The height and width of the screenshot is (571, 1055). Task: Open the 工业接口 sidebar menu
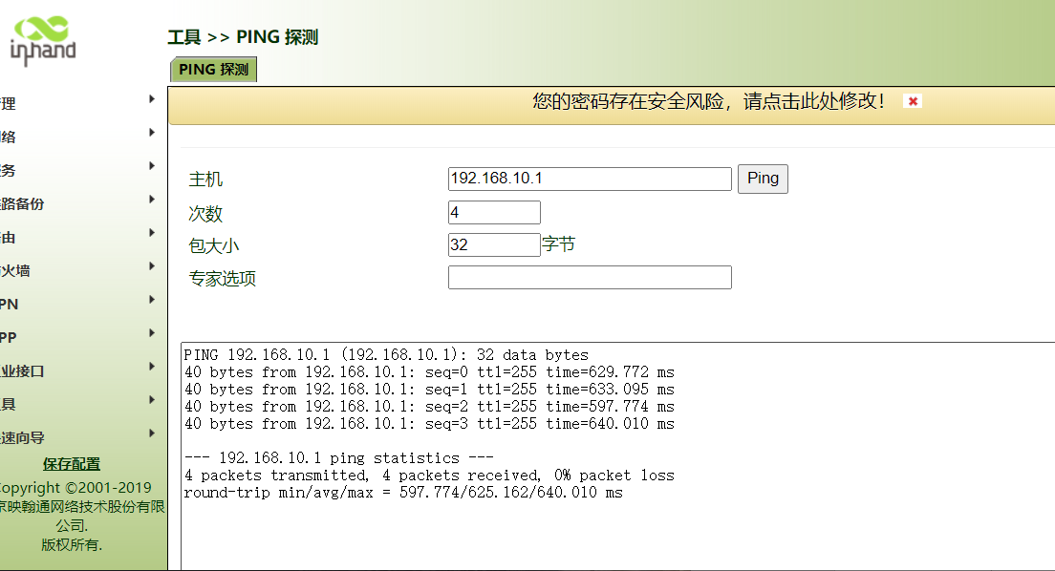pyautogui.click(x=23, y=370)
